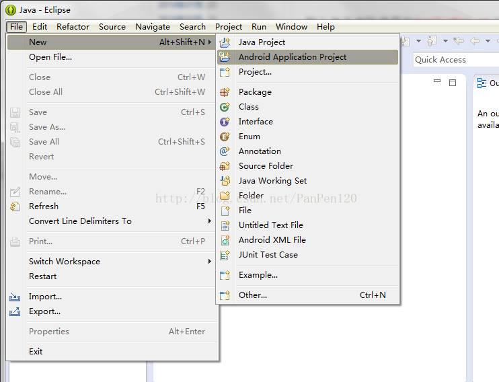The width and height of the screenshot is (499, 382).
Task: Open the Search menu
Action: click(192, 27)
